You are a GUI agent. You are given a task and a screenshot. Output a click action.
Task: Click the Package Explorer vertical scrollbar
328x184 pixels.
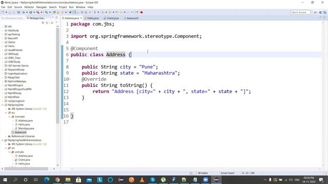pyautogui.click(x=57, y=75)
